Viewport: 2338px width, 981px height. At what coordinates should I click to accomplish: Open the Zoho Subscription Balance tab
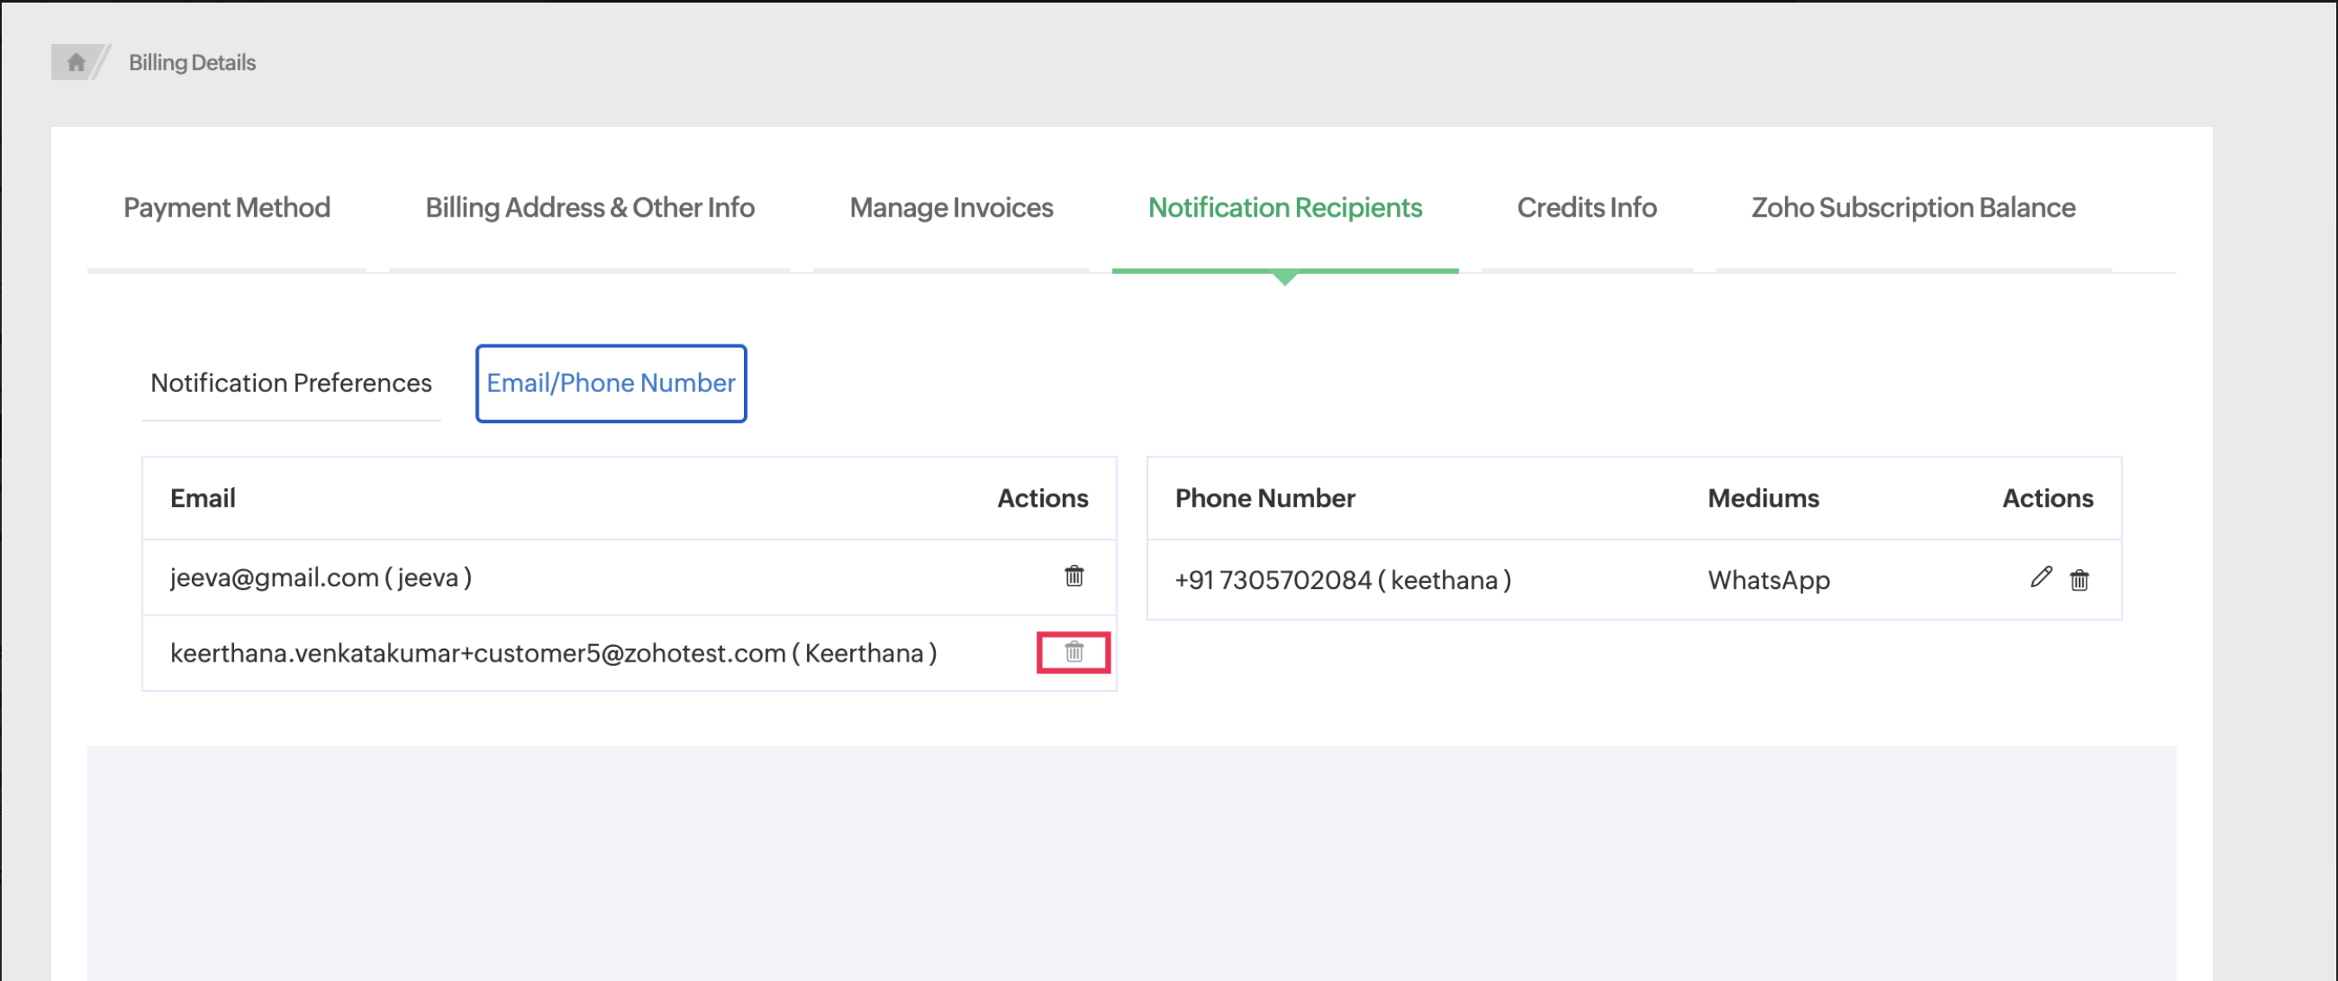(1913, 207)
